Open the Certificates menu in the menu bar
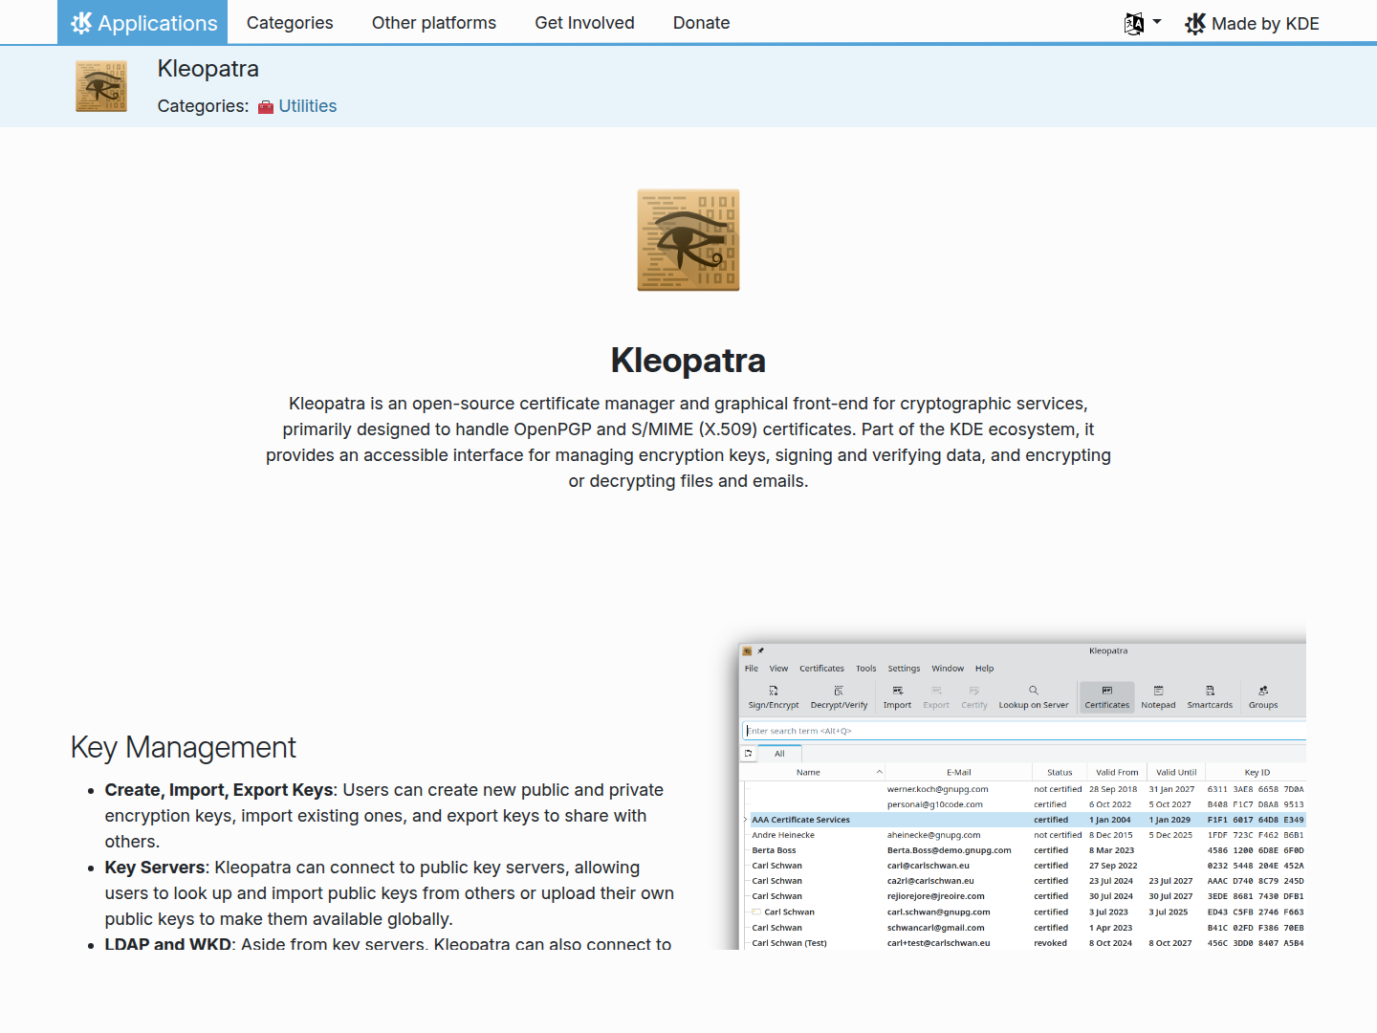Image resolution: width=1377 pixels, height=1033 pixels. (x=822, y=669)
